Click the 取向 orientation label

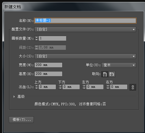(96, 74)
